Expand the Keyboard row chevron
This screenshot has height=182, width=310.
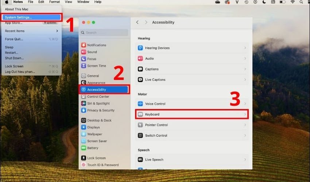click(245, 114)
